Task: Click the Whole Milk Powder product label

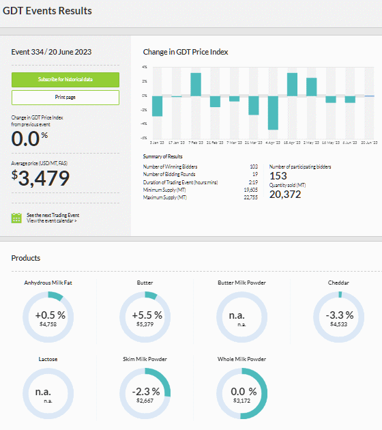Action: tap(241, 359)
